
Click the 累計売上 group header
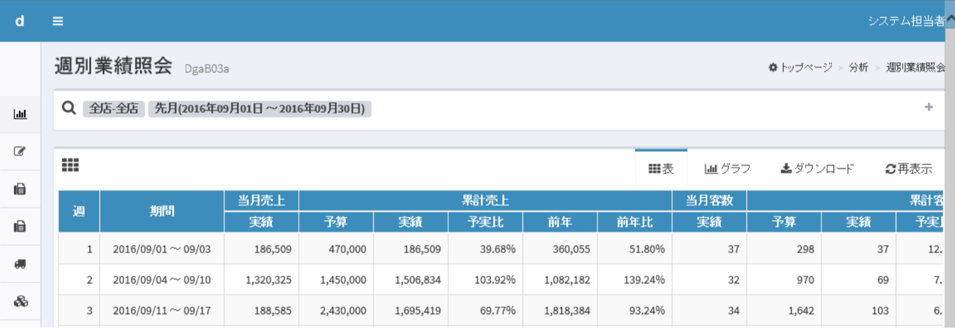point(485,200)
